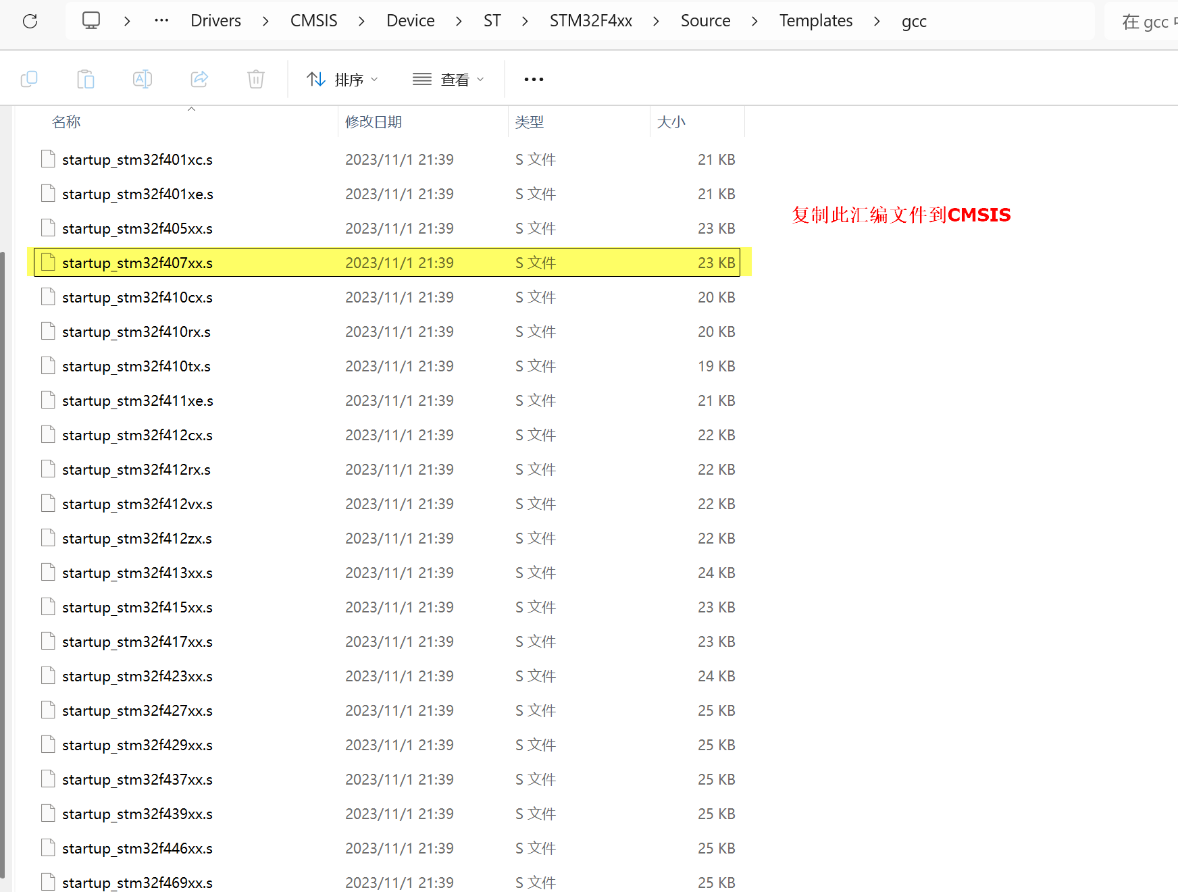Click the search box 在 gcc
The image size is (1178, 892).
1142,22
